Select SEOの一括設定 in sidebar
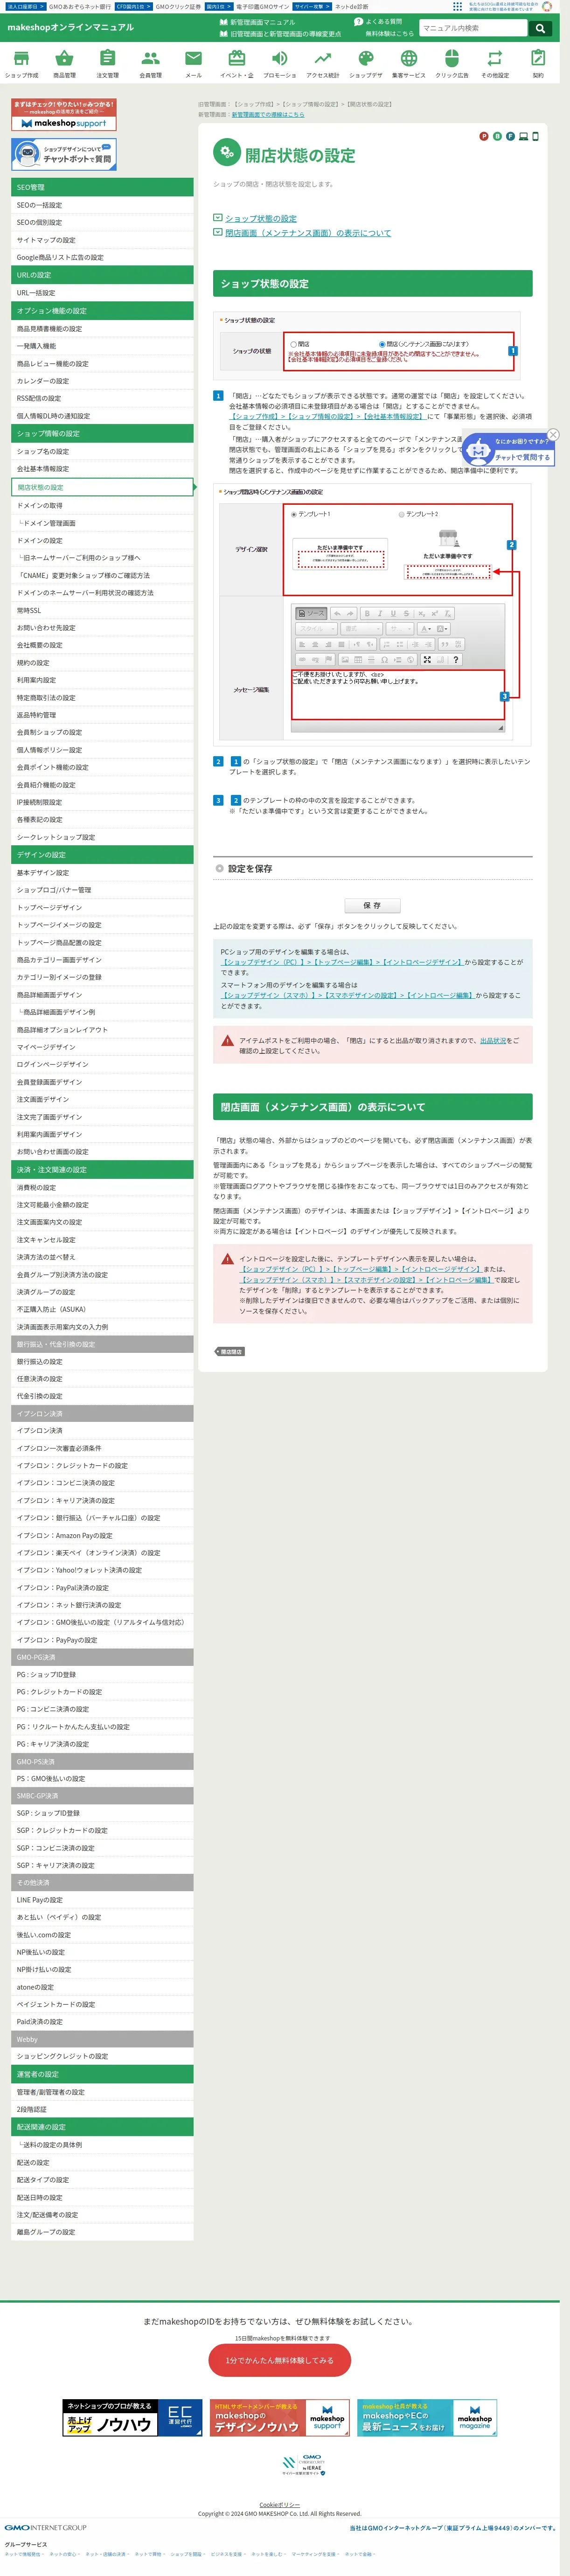Screen dimensions: 570x2576 pyautogui.click(x=102, y=205)
